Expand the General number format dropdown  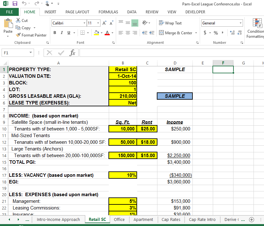(240, 23)
